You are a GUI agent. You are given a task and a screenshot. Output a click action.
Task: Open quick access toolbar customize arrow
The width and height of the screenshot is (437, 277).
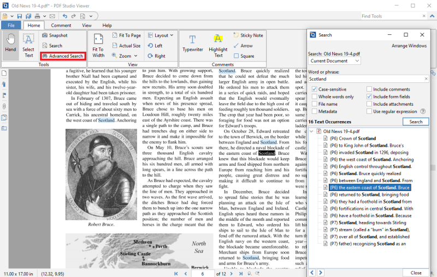(x=91, y=16)
